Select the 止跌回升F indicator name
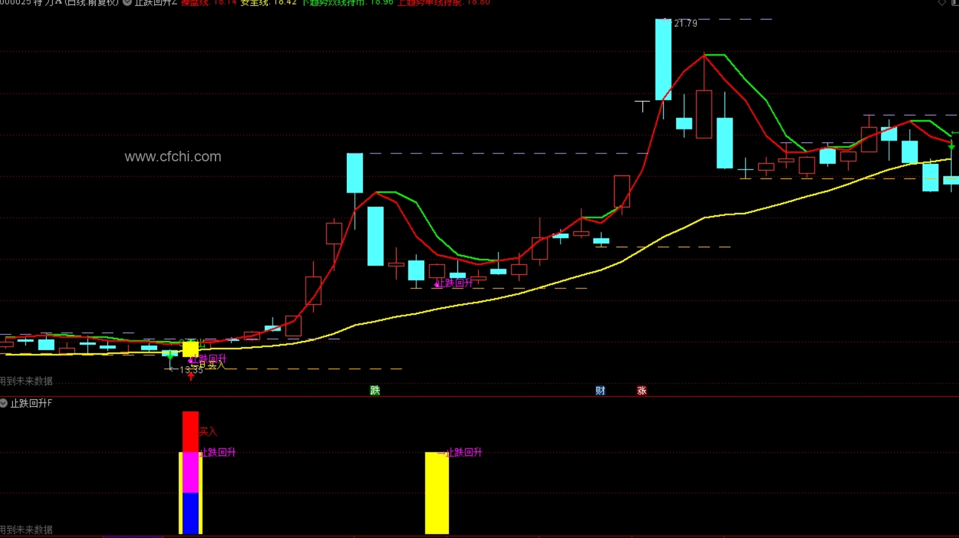The width and height of the screenshot is (959, 538). (31, 403)
